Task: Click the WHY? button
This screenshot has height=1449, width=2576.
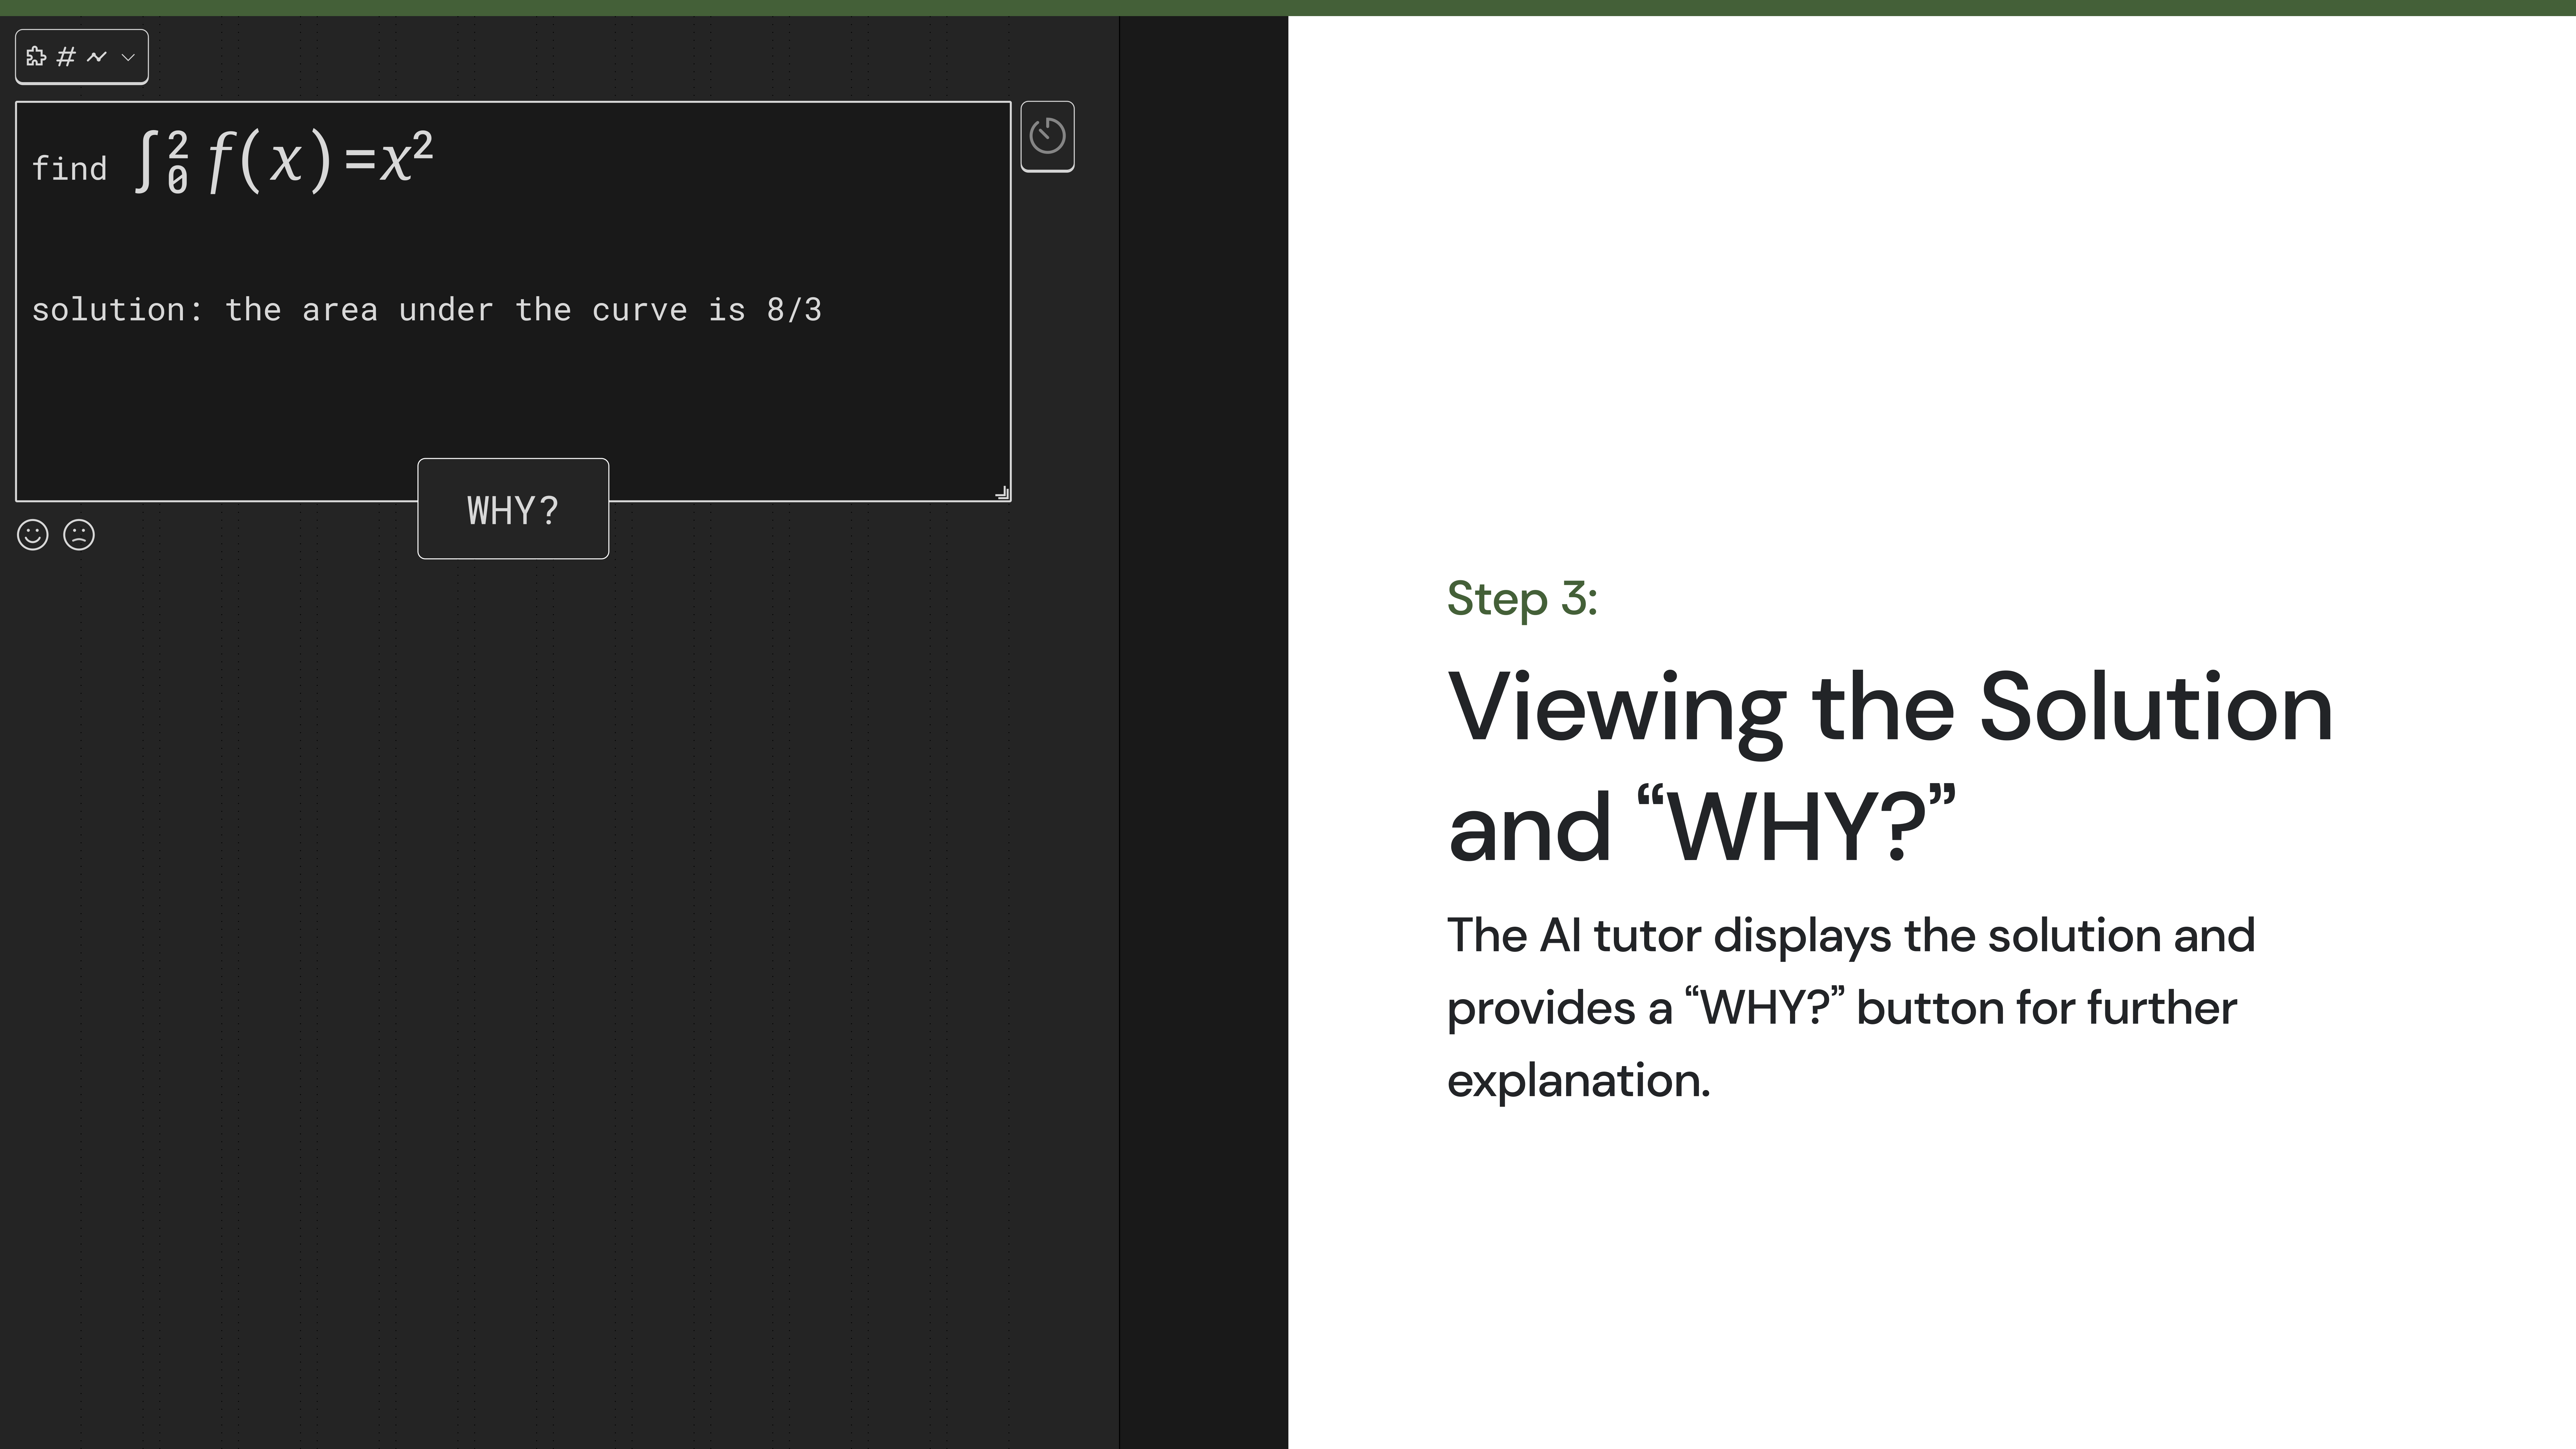Action: 513,509
